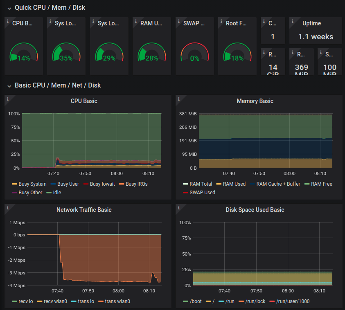Image resolution: width=345 pixels, height=310 pixels.
Task: Select /run/lock in Disk Space legend
Action: click(x=255, y=301)
